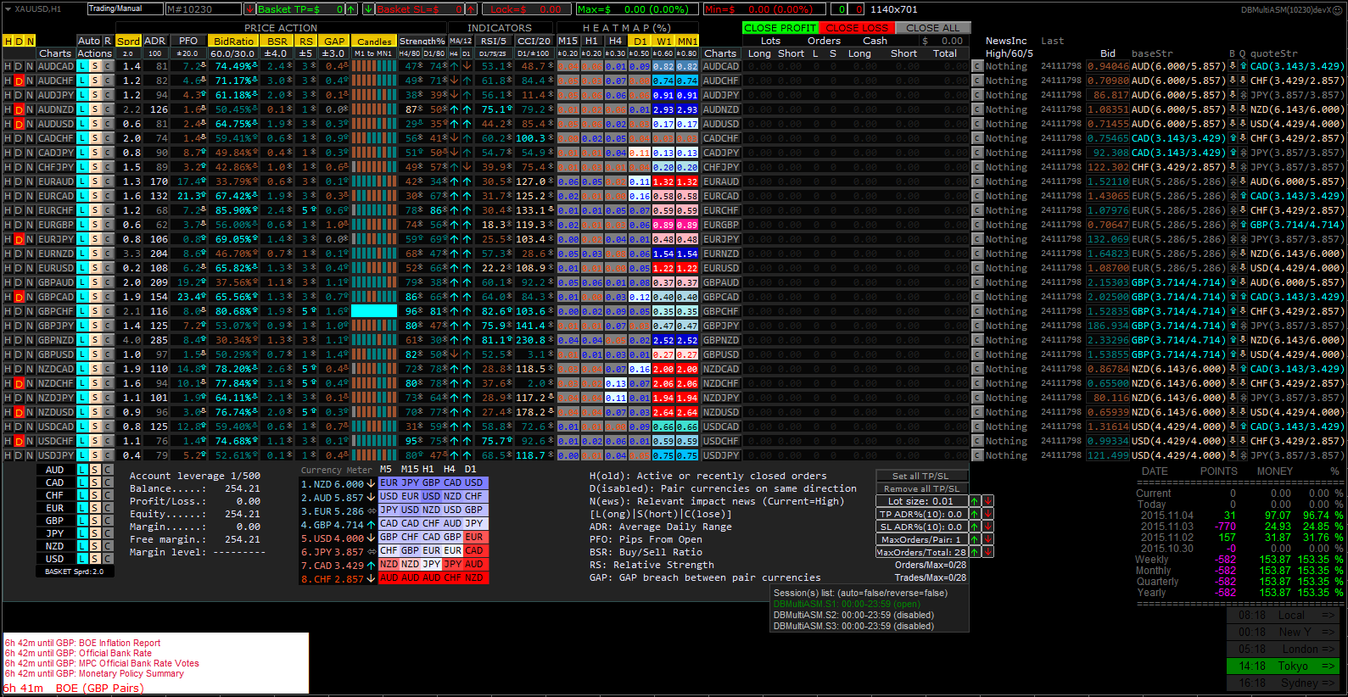Decrease TP ADR%(10) with down arrow
Screen dimensions: 1348x697
pyautogui.click(x=987, y=514)
